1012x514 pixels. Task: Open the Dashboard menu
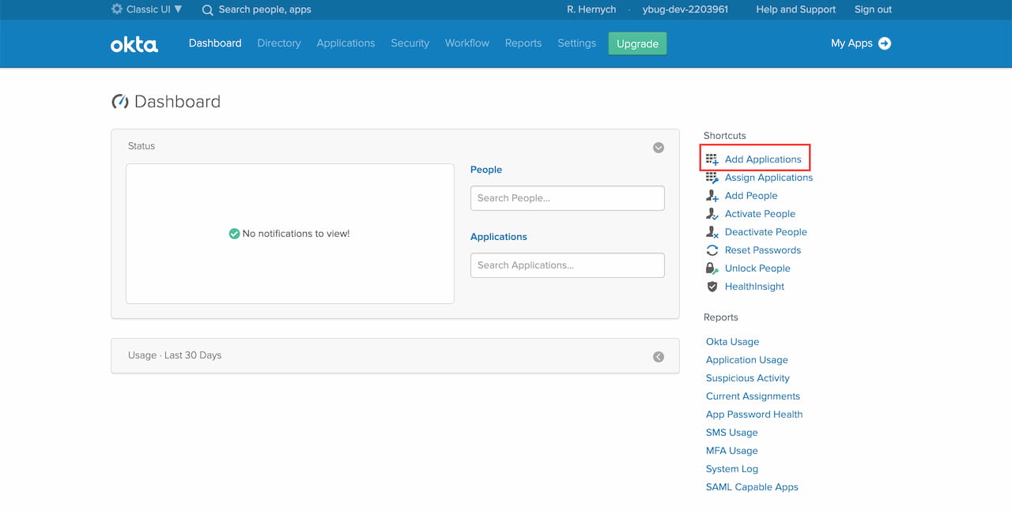tap(215, 43)
